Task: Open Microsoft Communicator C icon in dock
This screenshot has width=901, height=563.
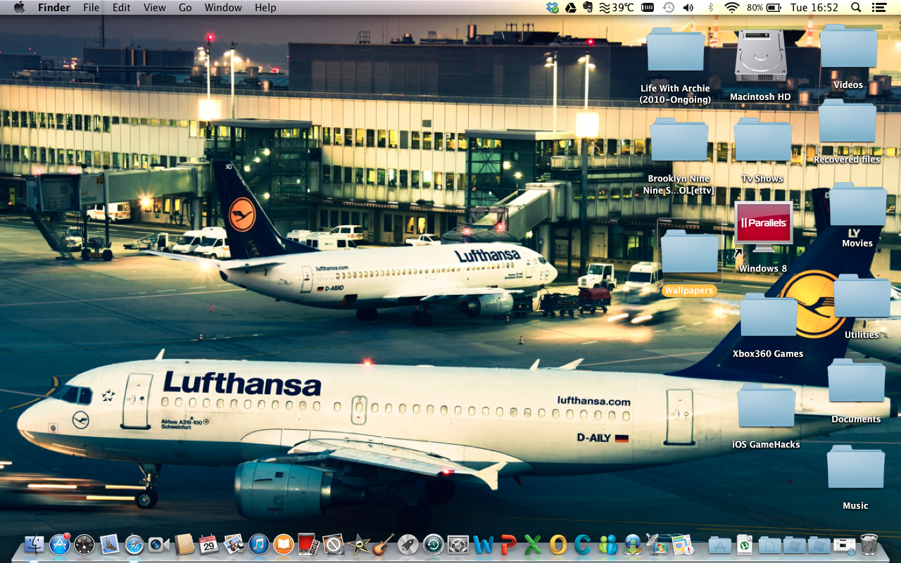Action: point(582,544)
